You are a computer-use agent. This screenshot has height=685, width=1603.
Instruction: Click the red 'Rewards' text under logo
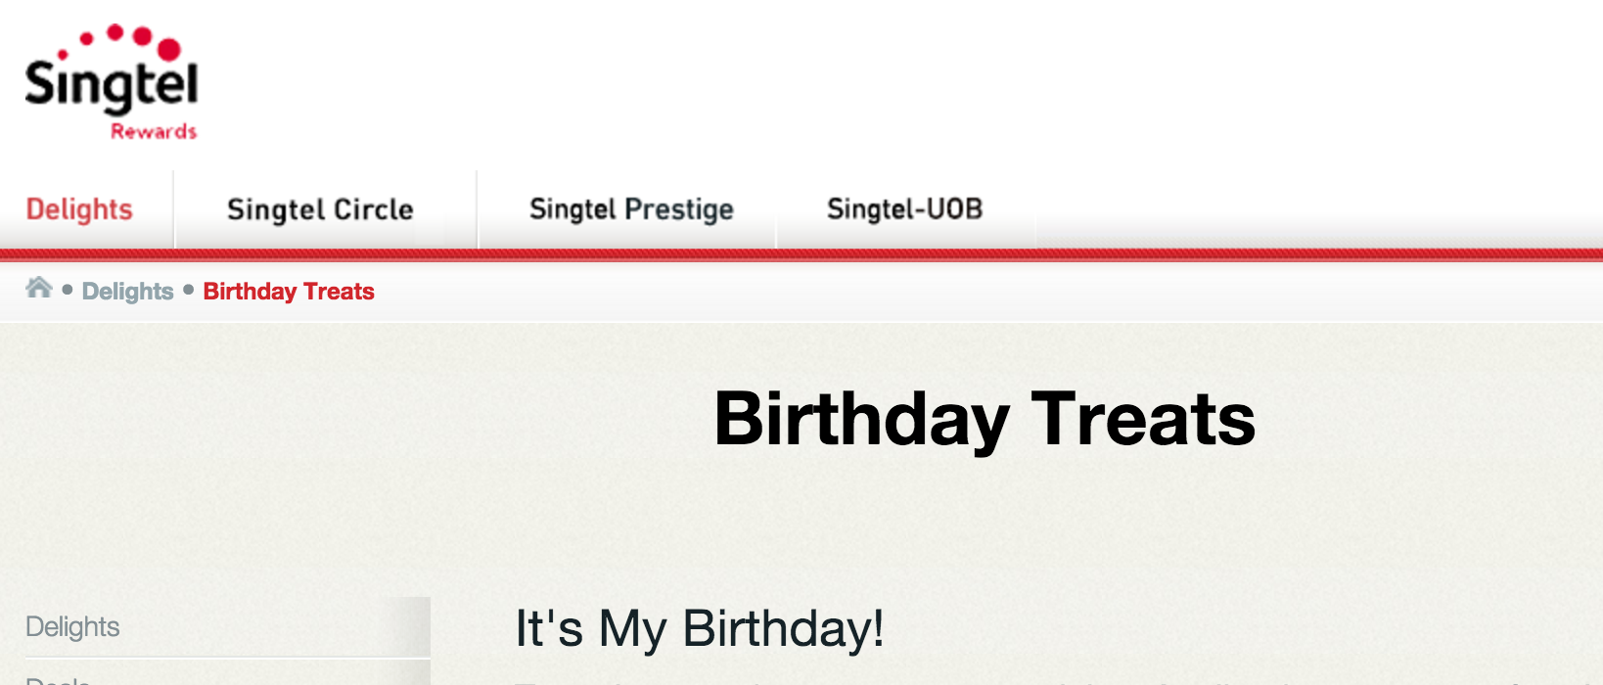(x=154, y=132)
